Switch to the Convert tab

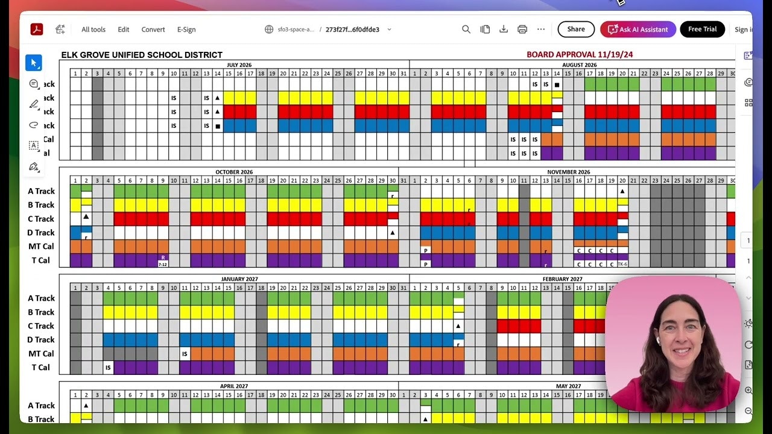click(153, 29)
